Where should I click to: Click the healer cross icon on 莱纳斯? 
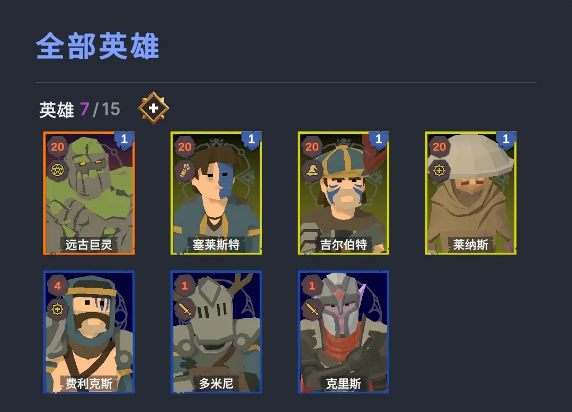[x=439, y=170]
